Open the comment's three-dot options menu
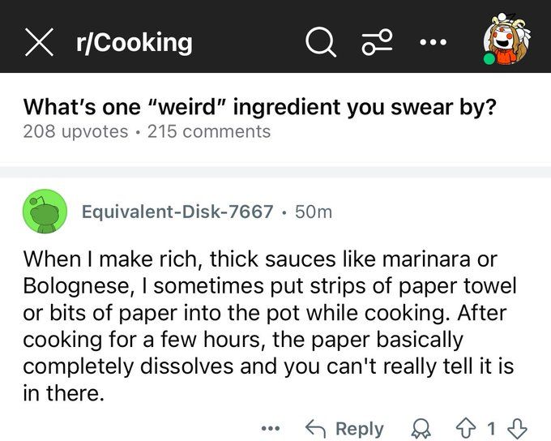The height and width of the screenshot is (441, 551). point(271,428)
